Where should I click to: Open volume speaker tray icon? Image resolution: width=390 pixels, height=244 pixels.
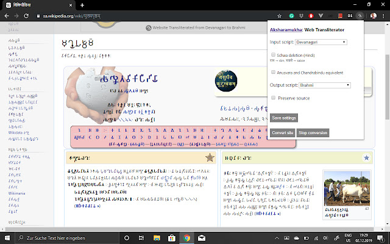point(325,238)
